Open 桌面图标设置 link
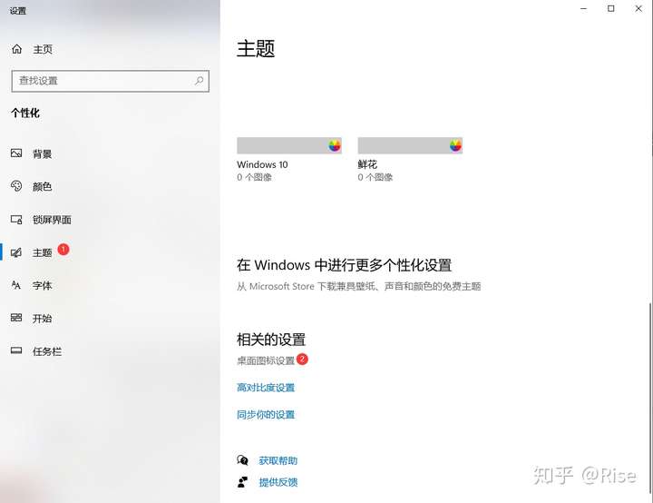This screenshot has width=653, height=503. 266,360
